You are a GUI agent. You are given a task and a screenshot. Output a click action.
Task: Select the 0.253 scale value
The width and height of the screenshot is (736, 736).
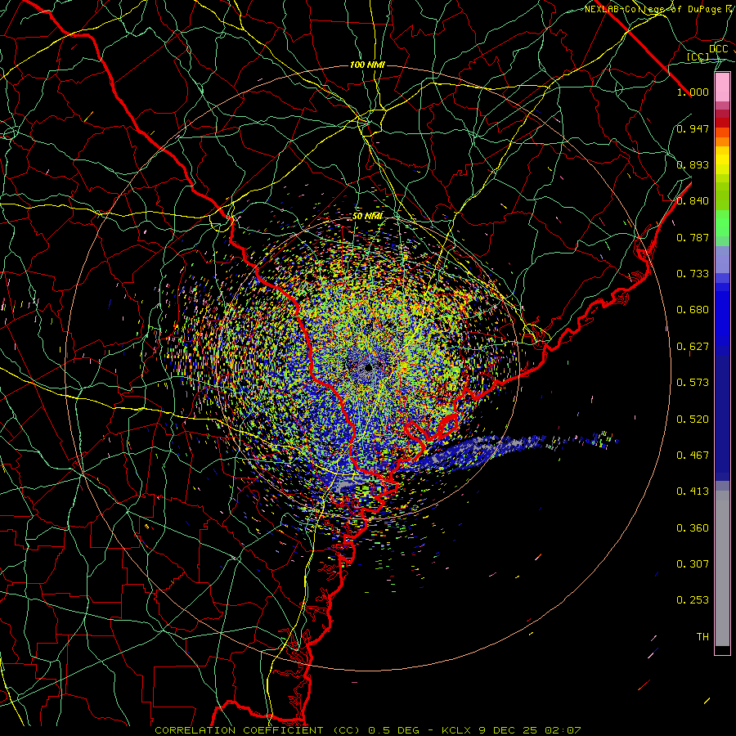(x=693, y=600)
